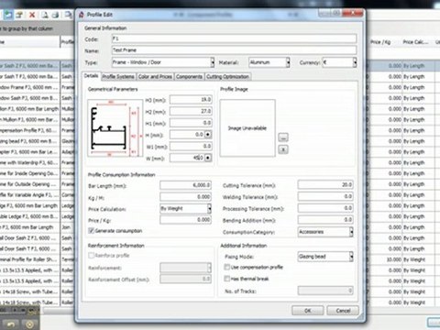440x330 pixels.
Task: Switch to the Details tab
Action: [x=91, y=76]
